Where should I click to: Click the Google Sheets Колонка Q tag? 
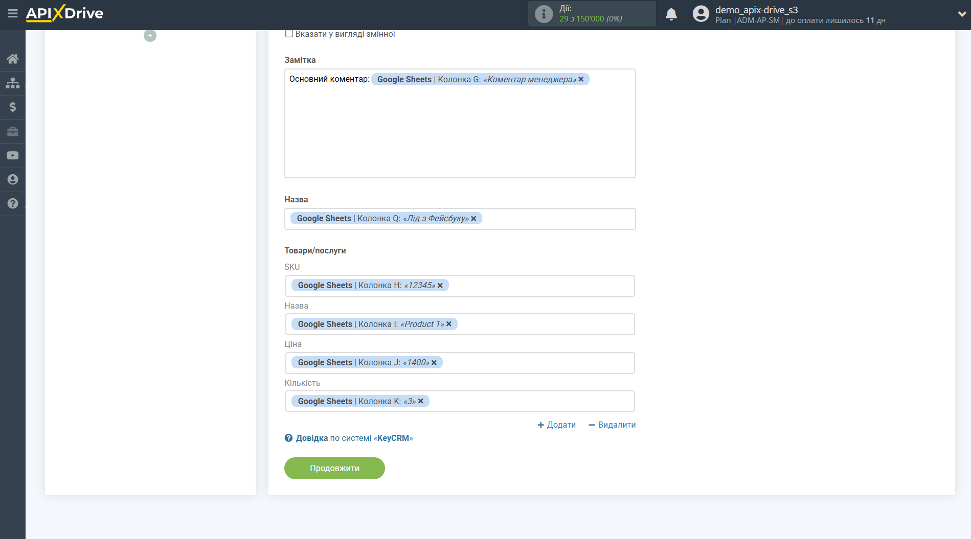click(x=386, y=219)
